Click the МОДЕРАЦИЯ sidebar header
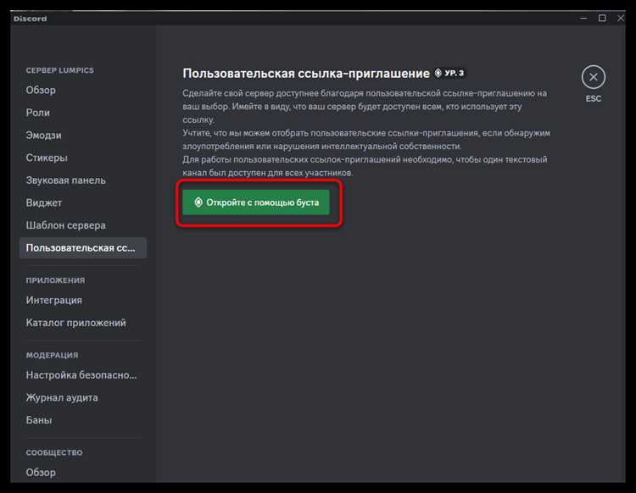The height and width of the screenshot is (493, 636). click(52, 355)
